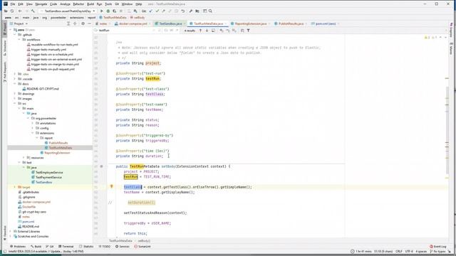Expand the annotations package
456x256 pixels.
pyautogui.click(x=33, y=123)
